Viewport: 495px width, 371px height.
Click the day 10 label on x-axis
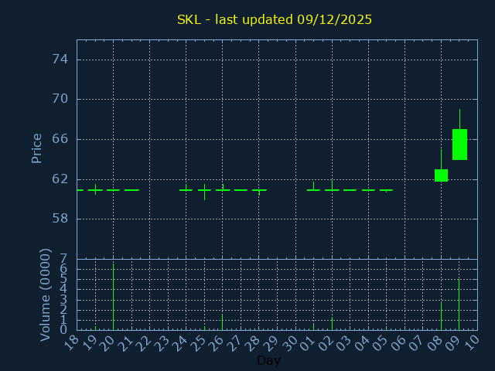click(x=473, y=342)
